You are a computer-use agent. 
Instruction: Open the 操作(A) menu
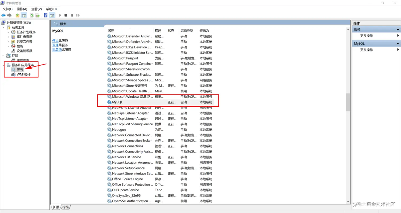22,9
